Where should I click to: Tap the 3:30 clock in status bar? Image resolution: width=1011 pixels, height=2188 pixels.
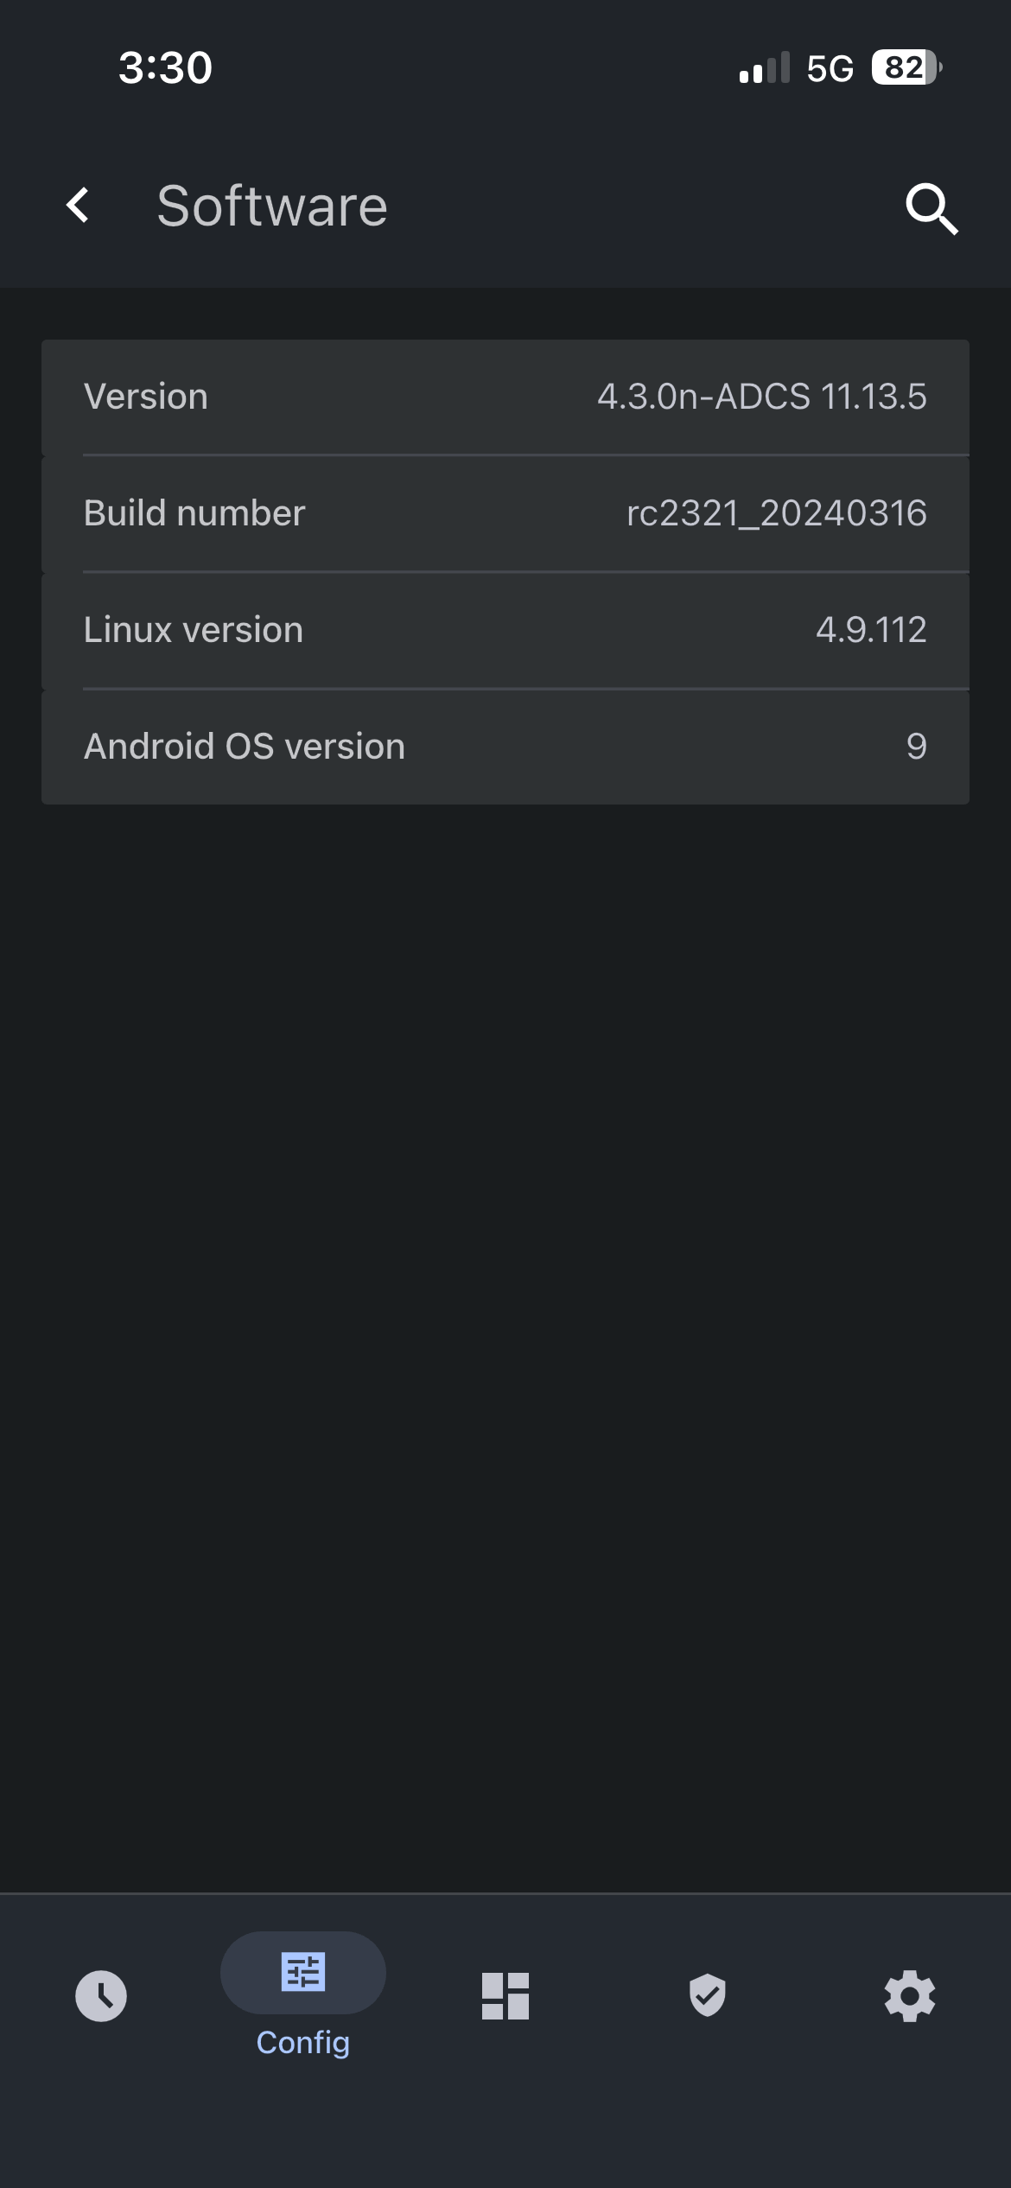[x=165, y=67]
